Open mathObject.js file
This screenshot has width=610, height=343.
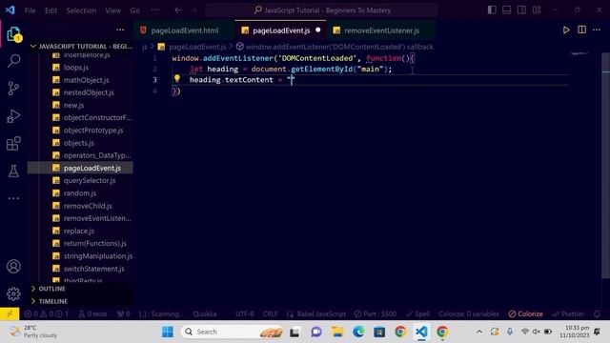[x=87, y=80]
